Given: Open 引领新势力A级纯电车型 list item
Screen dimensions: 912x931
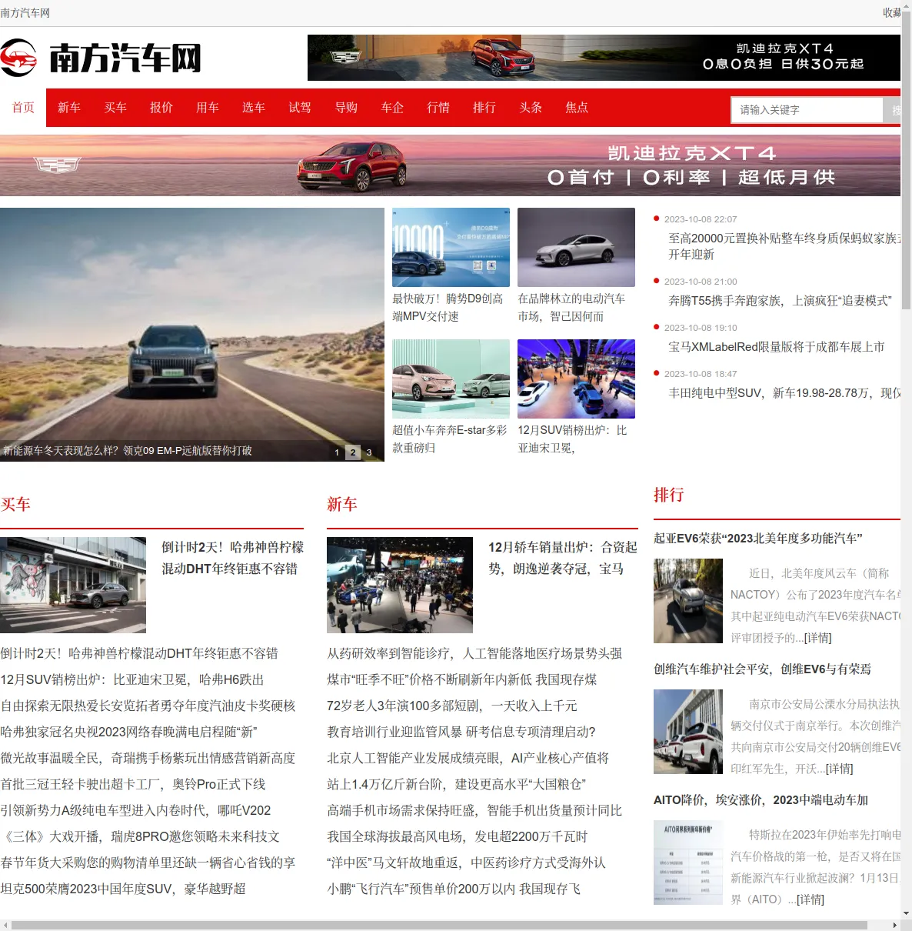Looking at the screenshot, I should [x=136, y=810].
